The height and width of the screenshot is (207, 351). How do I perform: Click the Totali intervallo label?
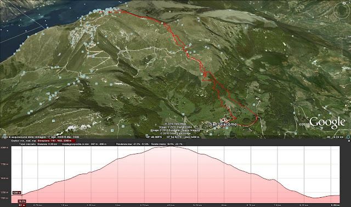(28, 144)
